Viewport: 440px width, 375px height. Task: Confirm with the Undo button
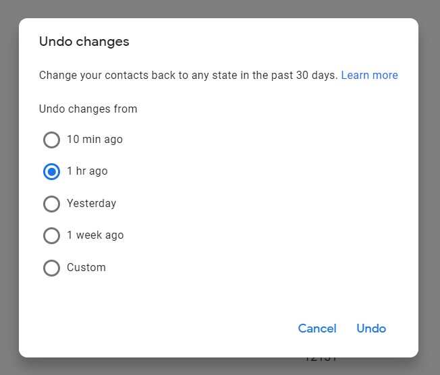(x=371, y=328)
